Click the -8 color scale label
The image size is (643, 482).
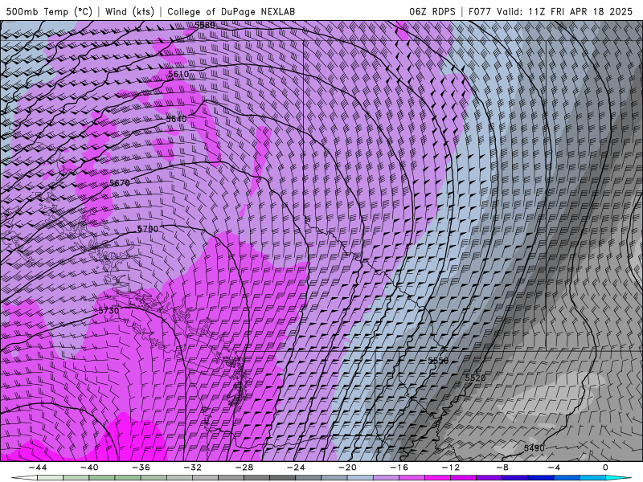click(502, 468)
